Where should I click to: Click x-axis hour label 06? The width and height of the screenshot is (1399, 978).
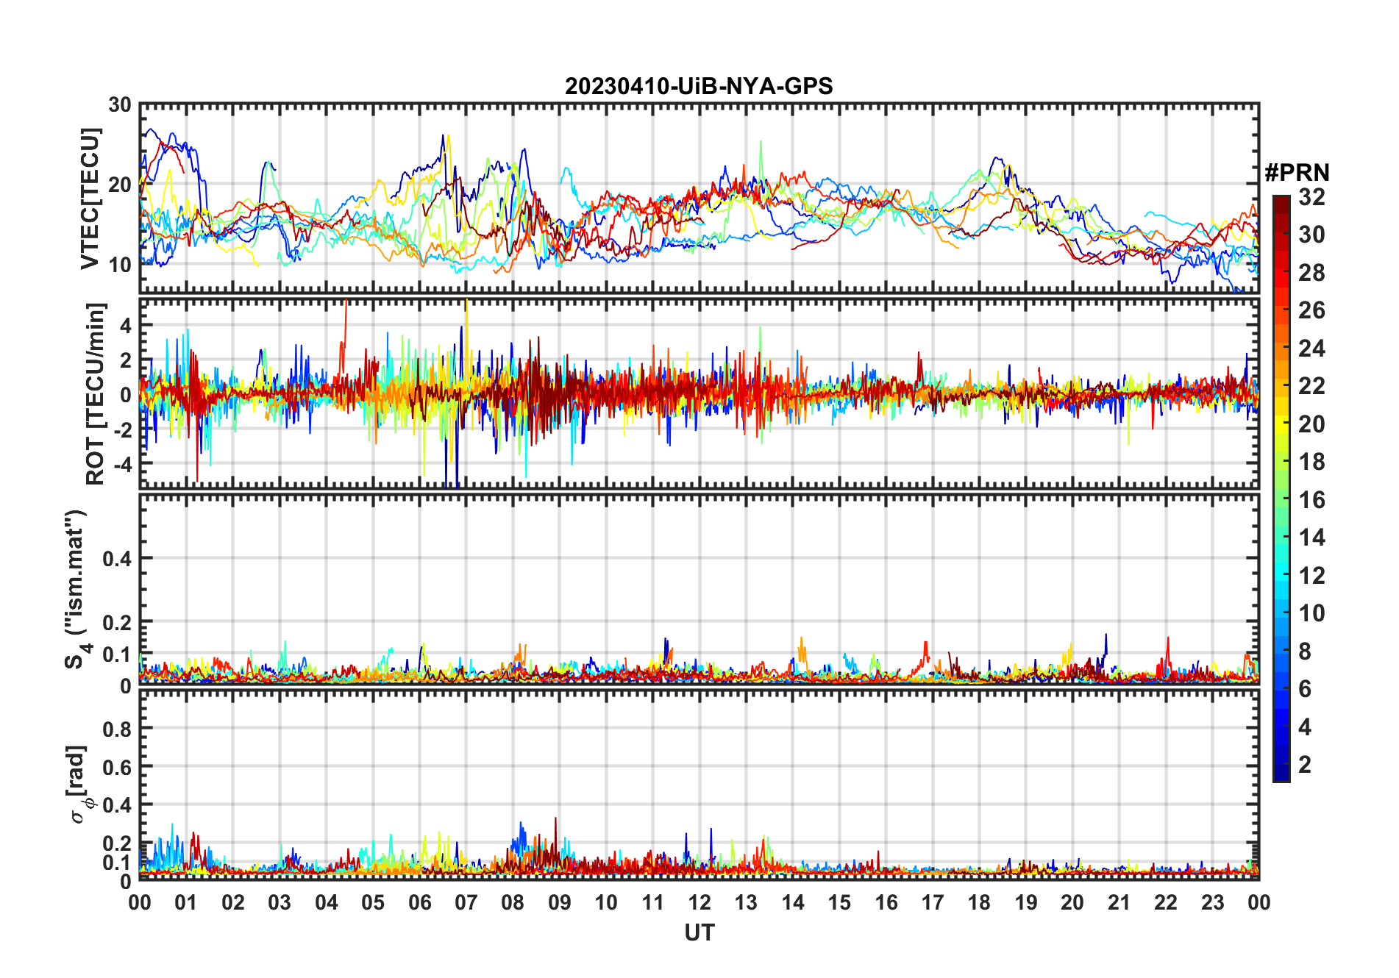click(420, 902)
